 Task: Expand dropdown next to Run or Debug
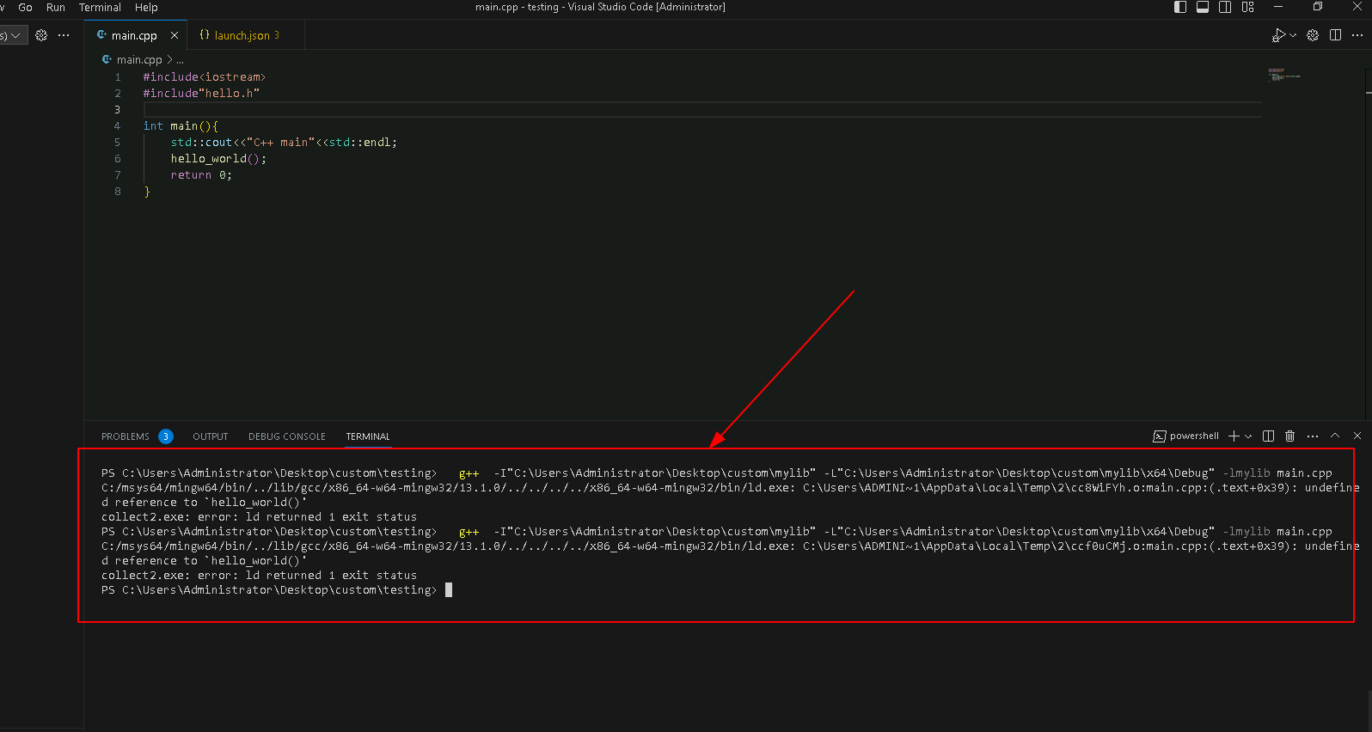(1293, 35)
